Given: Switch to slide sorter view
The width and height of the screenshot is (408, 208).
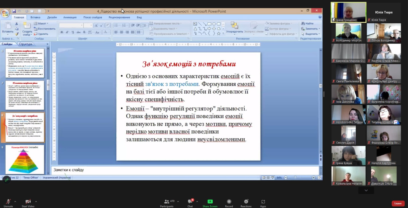Looking at the screenshot, I should [268, 178].
